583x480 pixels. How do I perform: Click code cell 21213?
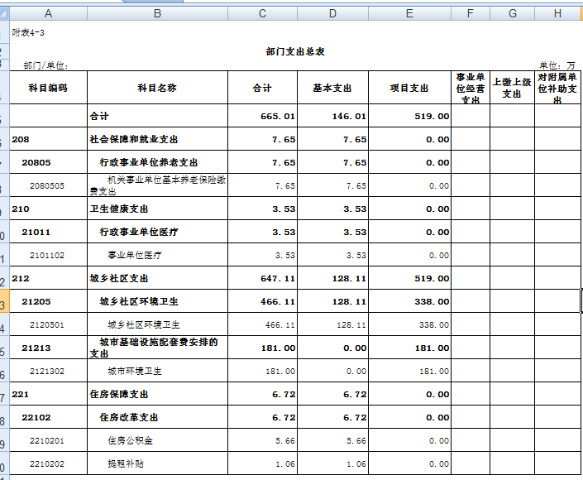pos(48,348)
